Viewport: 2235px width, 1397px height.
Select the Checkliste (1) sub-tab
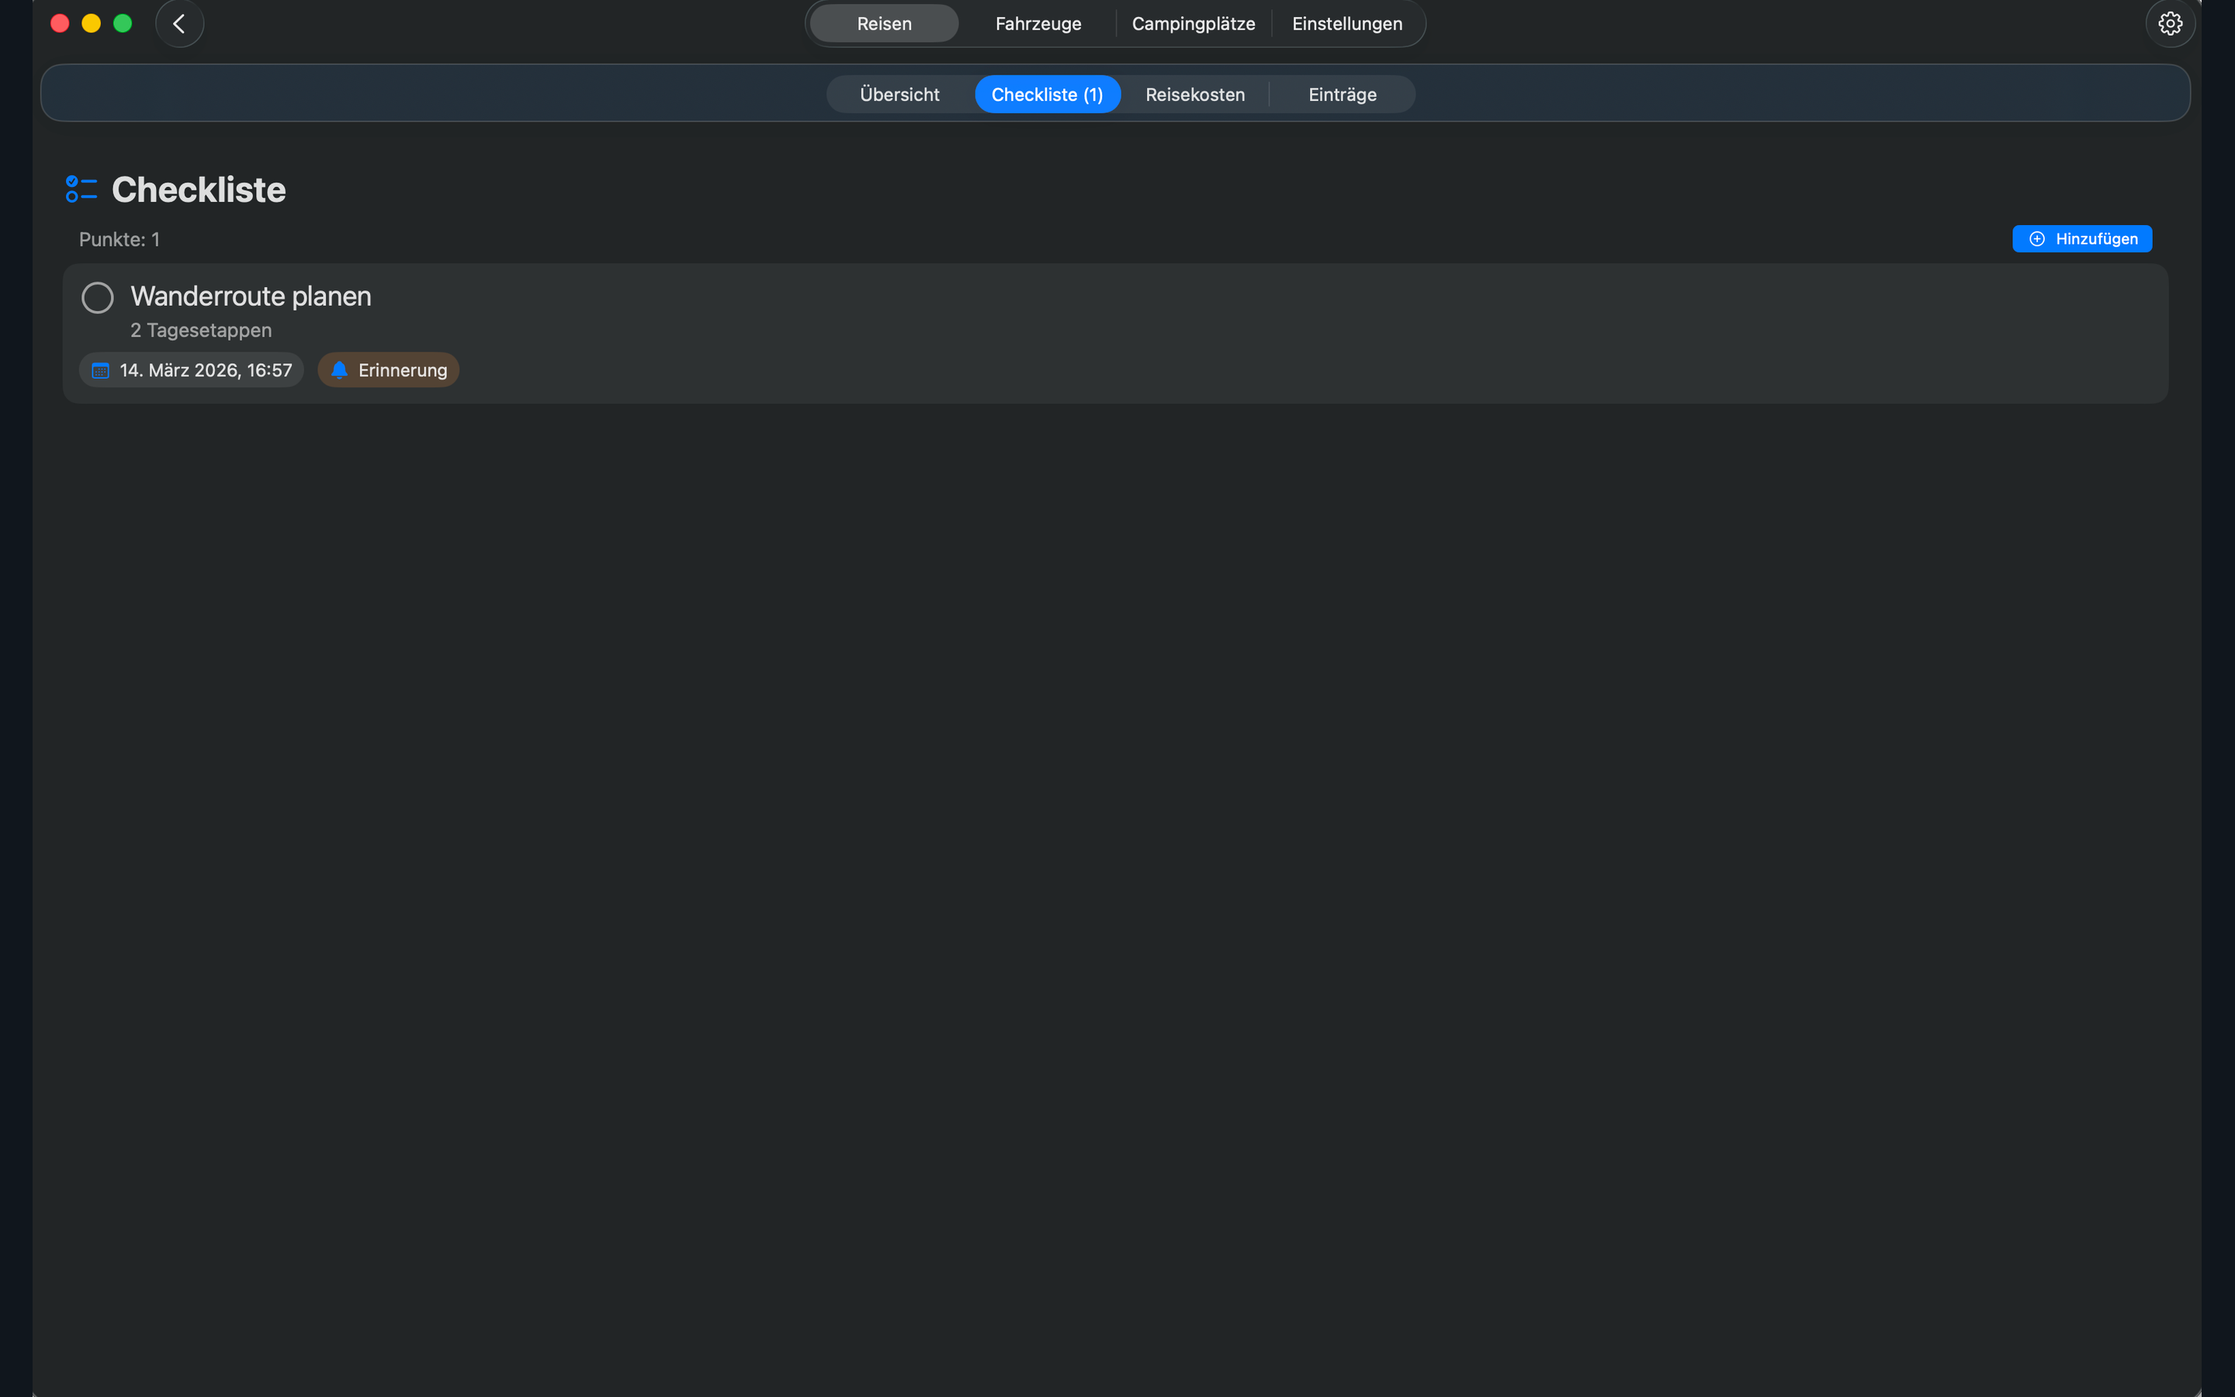pos(1048,94)
